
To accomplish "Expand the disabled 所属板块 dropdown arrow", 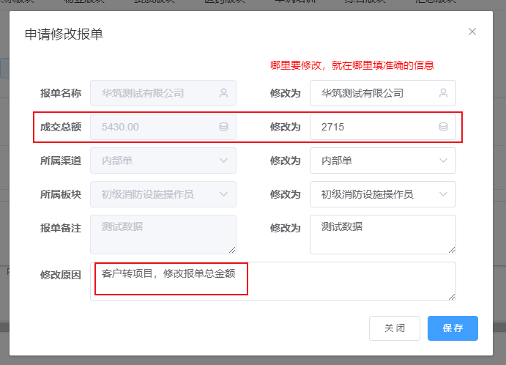I will point(223,194).
